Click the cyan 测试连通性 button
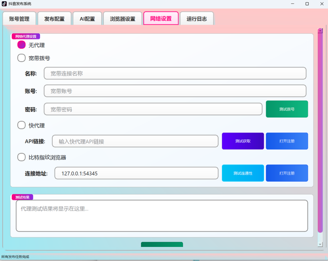 [x=243, y=173]
